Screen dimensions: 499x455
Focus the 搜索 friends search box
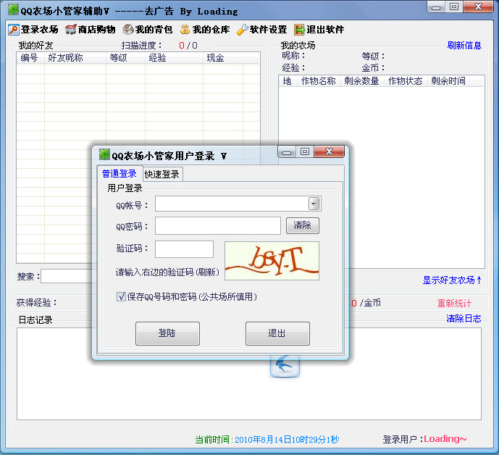[x=67, y=276]
